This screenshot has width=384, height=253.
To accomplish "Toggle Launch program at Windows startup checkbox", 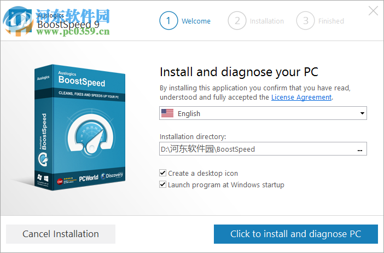I will click(162, 185).
